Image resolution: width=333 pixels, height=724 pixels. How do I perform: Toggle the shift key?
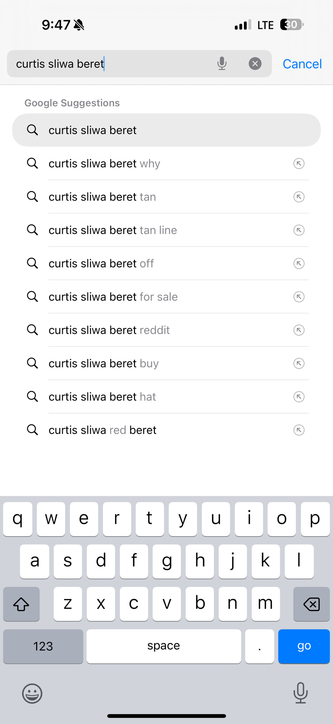(x=21, y=604)
